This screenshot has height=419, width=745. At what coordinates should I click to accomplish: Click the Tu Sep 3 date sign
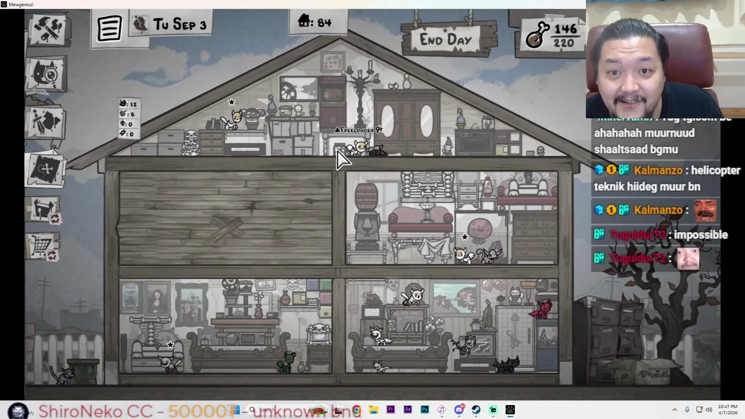click(x=170, y=24)
